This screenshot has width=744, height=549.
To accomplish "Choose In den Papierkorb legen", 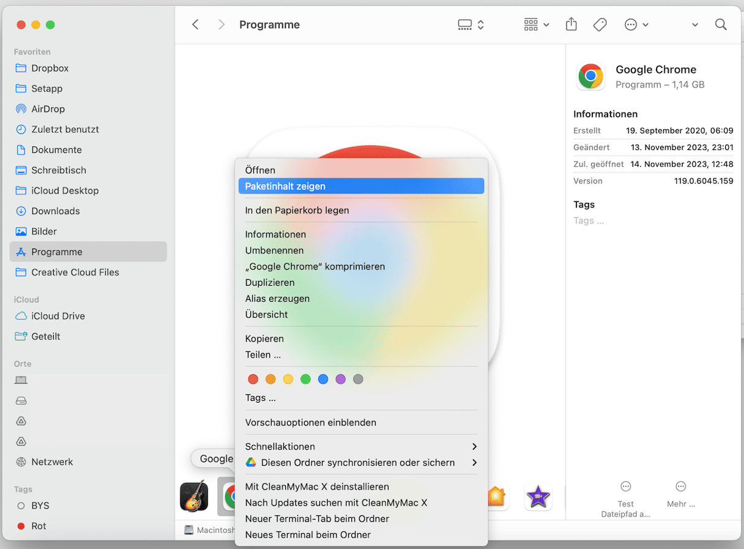I will pos(361,210).
